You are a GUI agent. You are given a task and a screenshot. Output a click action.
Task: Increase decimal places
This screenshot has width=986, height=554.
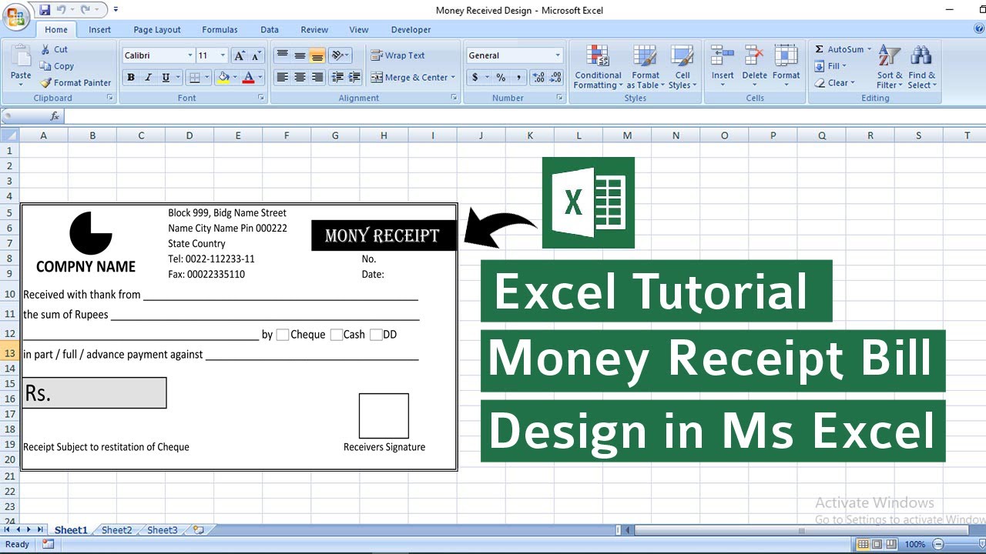(538, 78)
